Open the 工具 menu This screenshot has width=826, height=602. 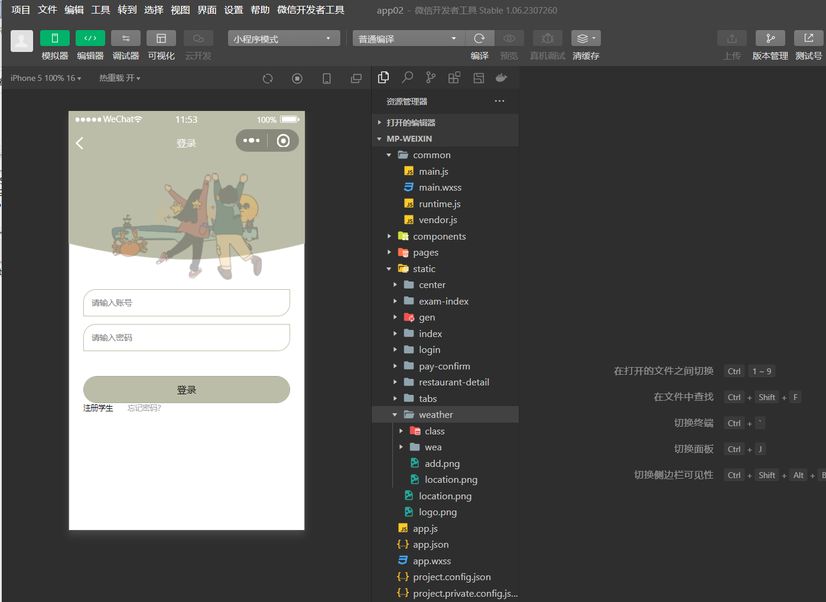(100, 10)
